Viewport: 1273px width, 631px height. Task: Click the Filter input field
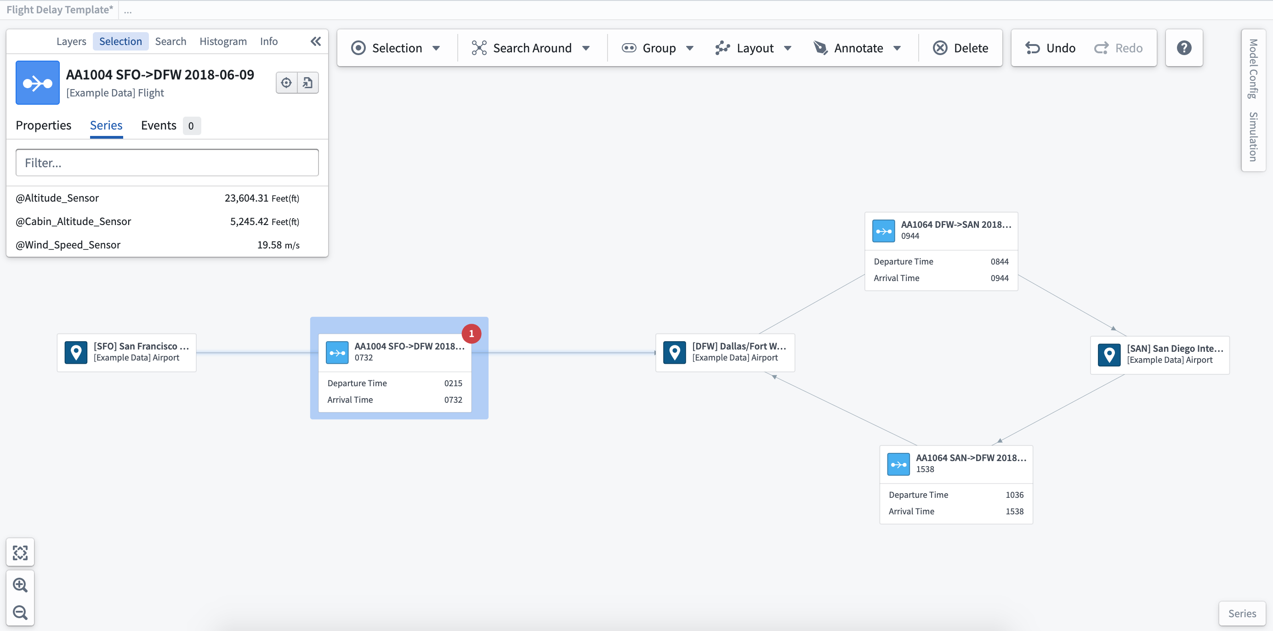(x=167, y=163)
